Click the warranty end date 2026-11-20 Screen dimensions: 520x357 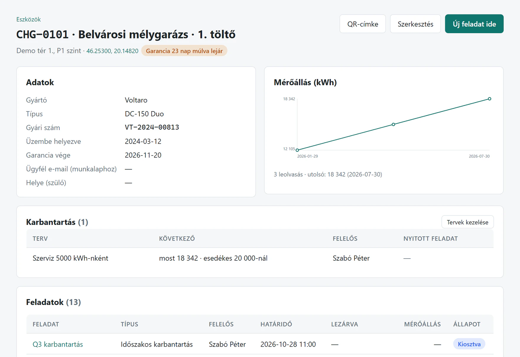tap(143, 155)
